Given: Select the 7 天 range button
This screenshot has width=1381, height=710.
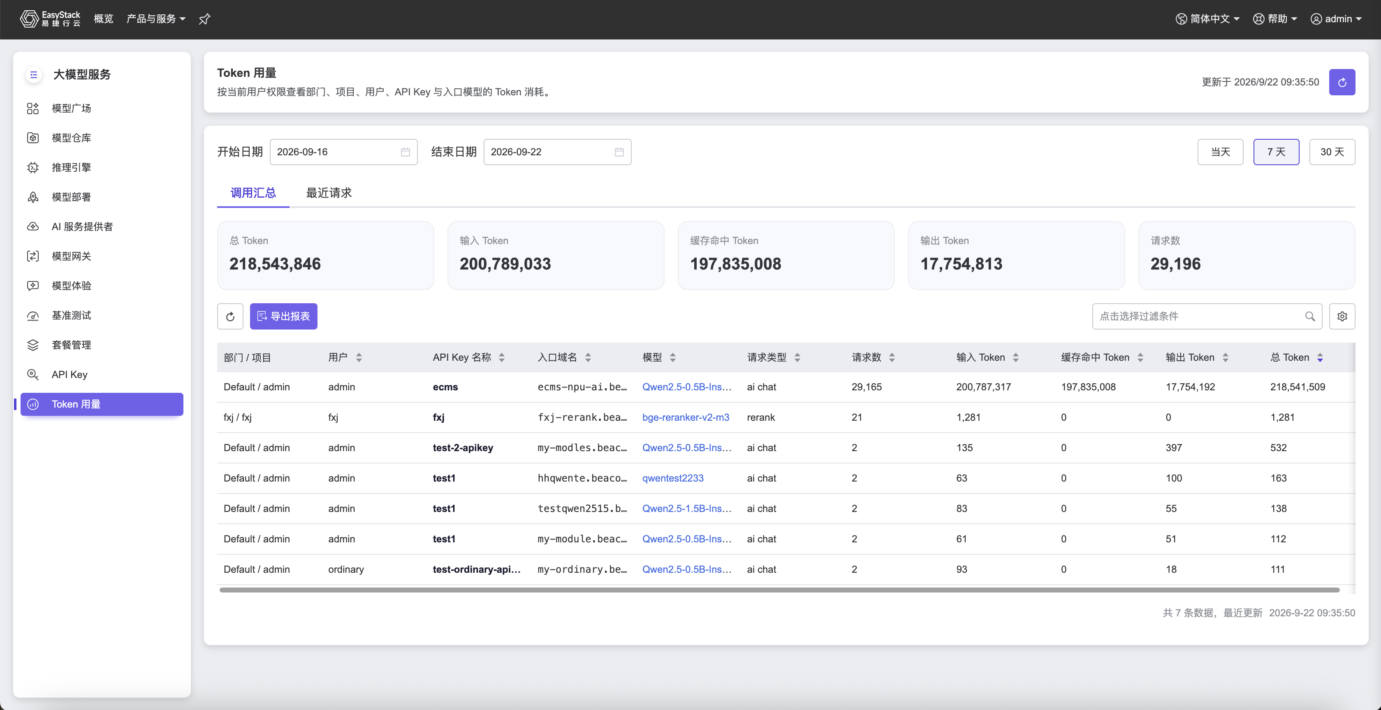Looking at the screenshot, I should tap(1276, 152).
